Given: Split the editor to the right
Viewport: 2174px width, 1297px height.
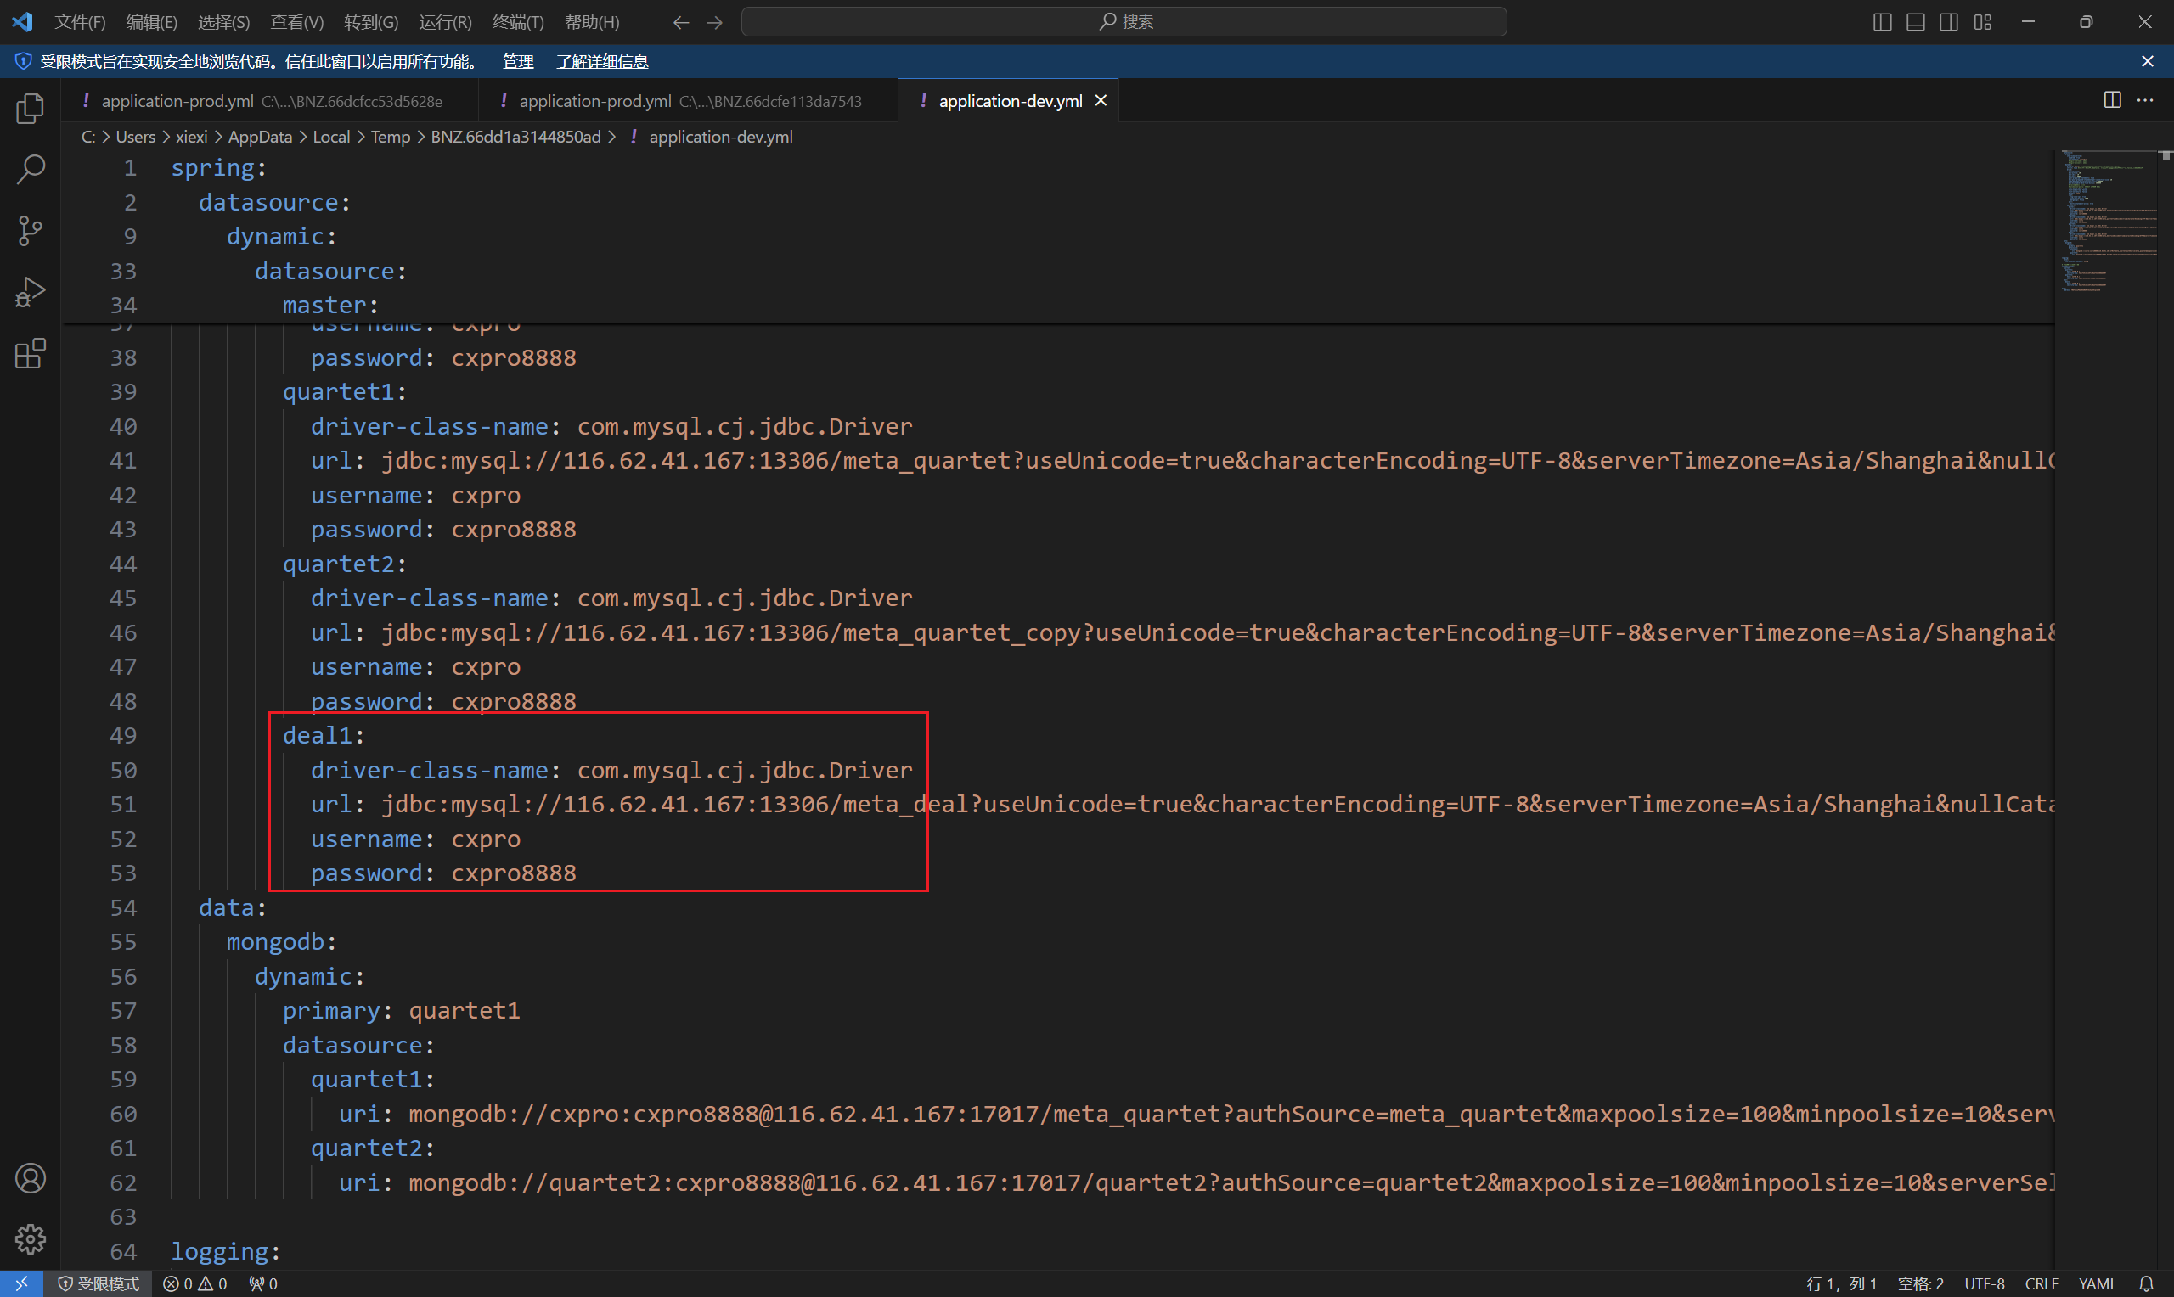Looking at the screenshot, I should click(x=2112, y=99).
